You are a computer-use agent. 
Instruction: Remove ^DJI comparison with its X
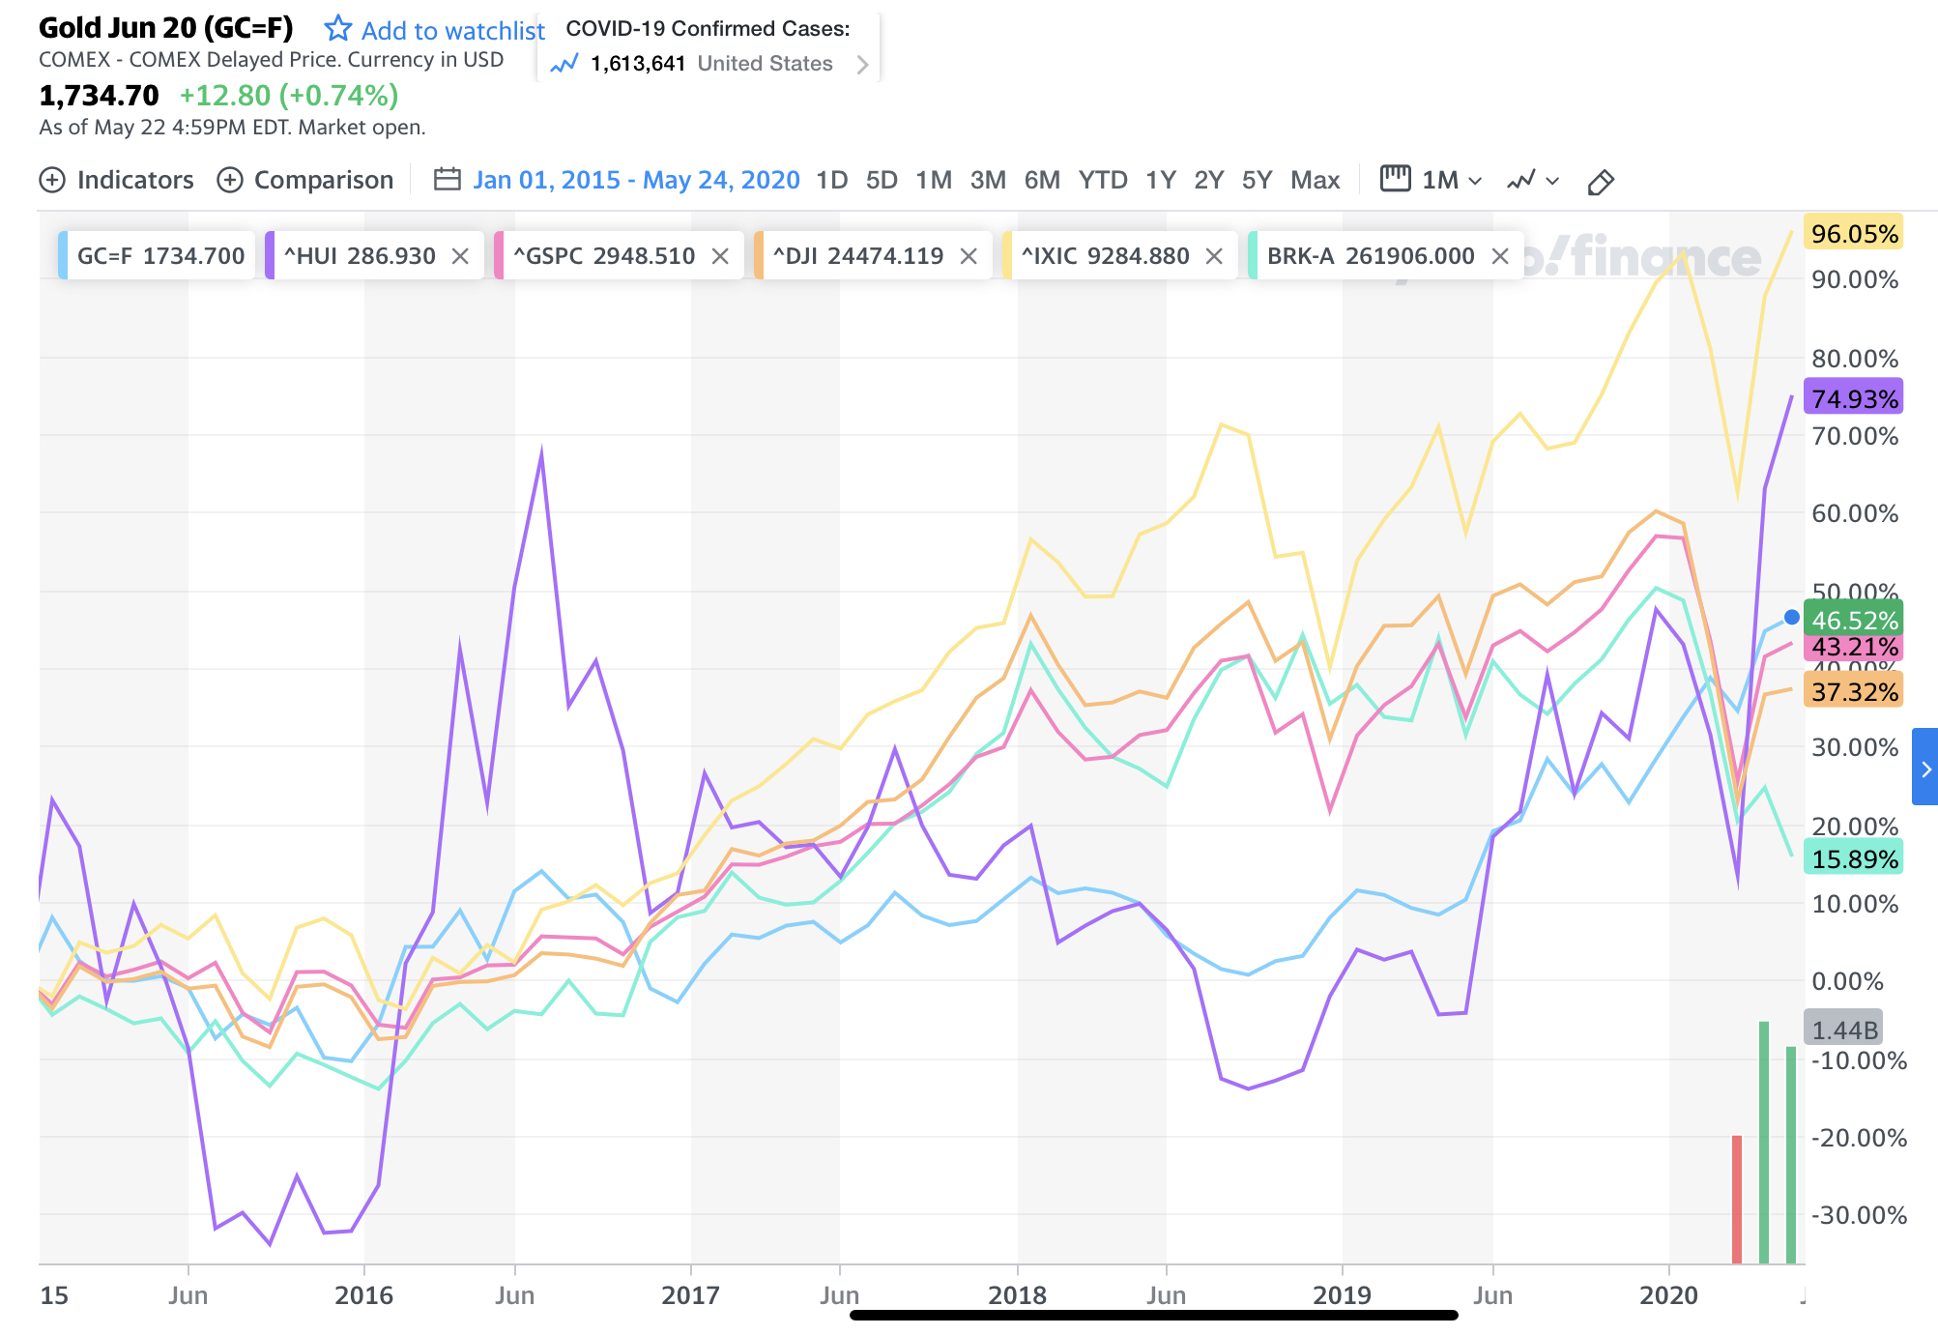tap(969, 256)
